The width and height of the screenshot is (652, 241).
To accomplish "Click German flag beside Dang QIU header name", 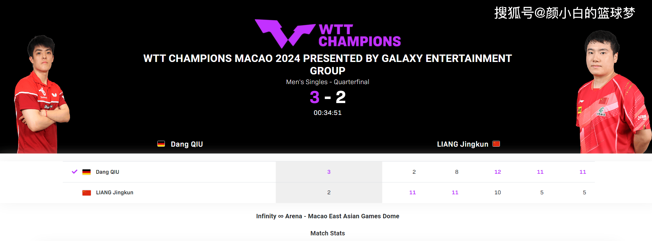I will 161,144.
